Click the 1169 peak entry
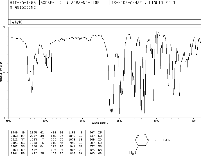The image size is (201, 156). pyautogui.click(x=76, y=133)
